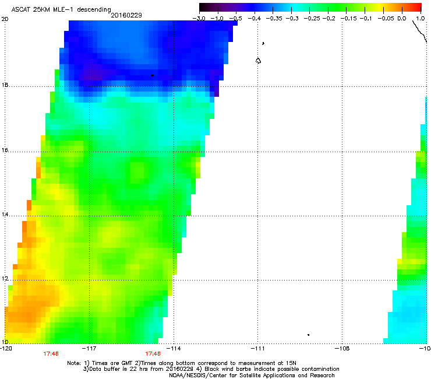Click the 'Times are GMT' note line
431x379 pixels.
click(181, 363)
